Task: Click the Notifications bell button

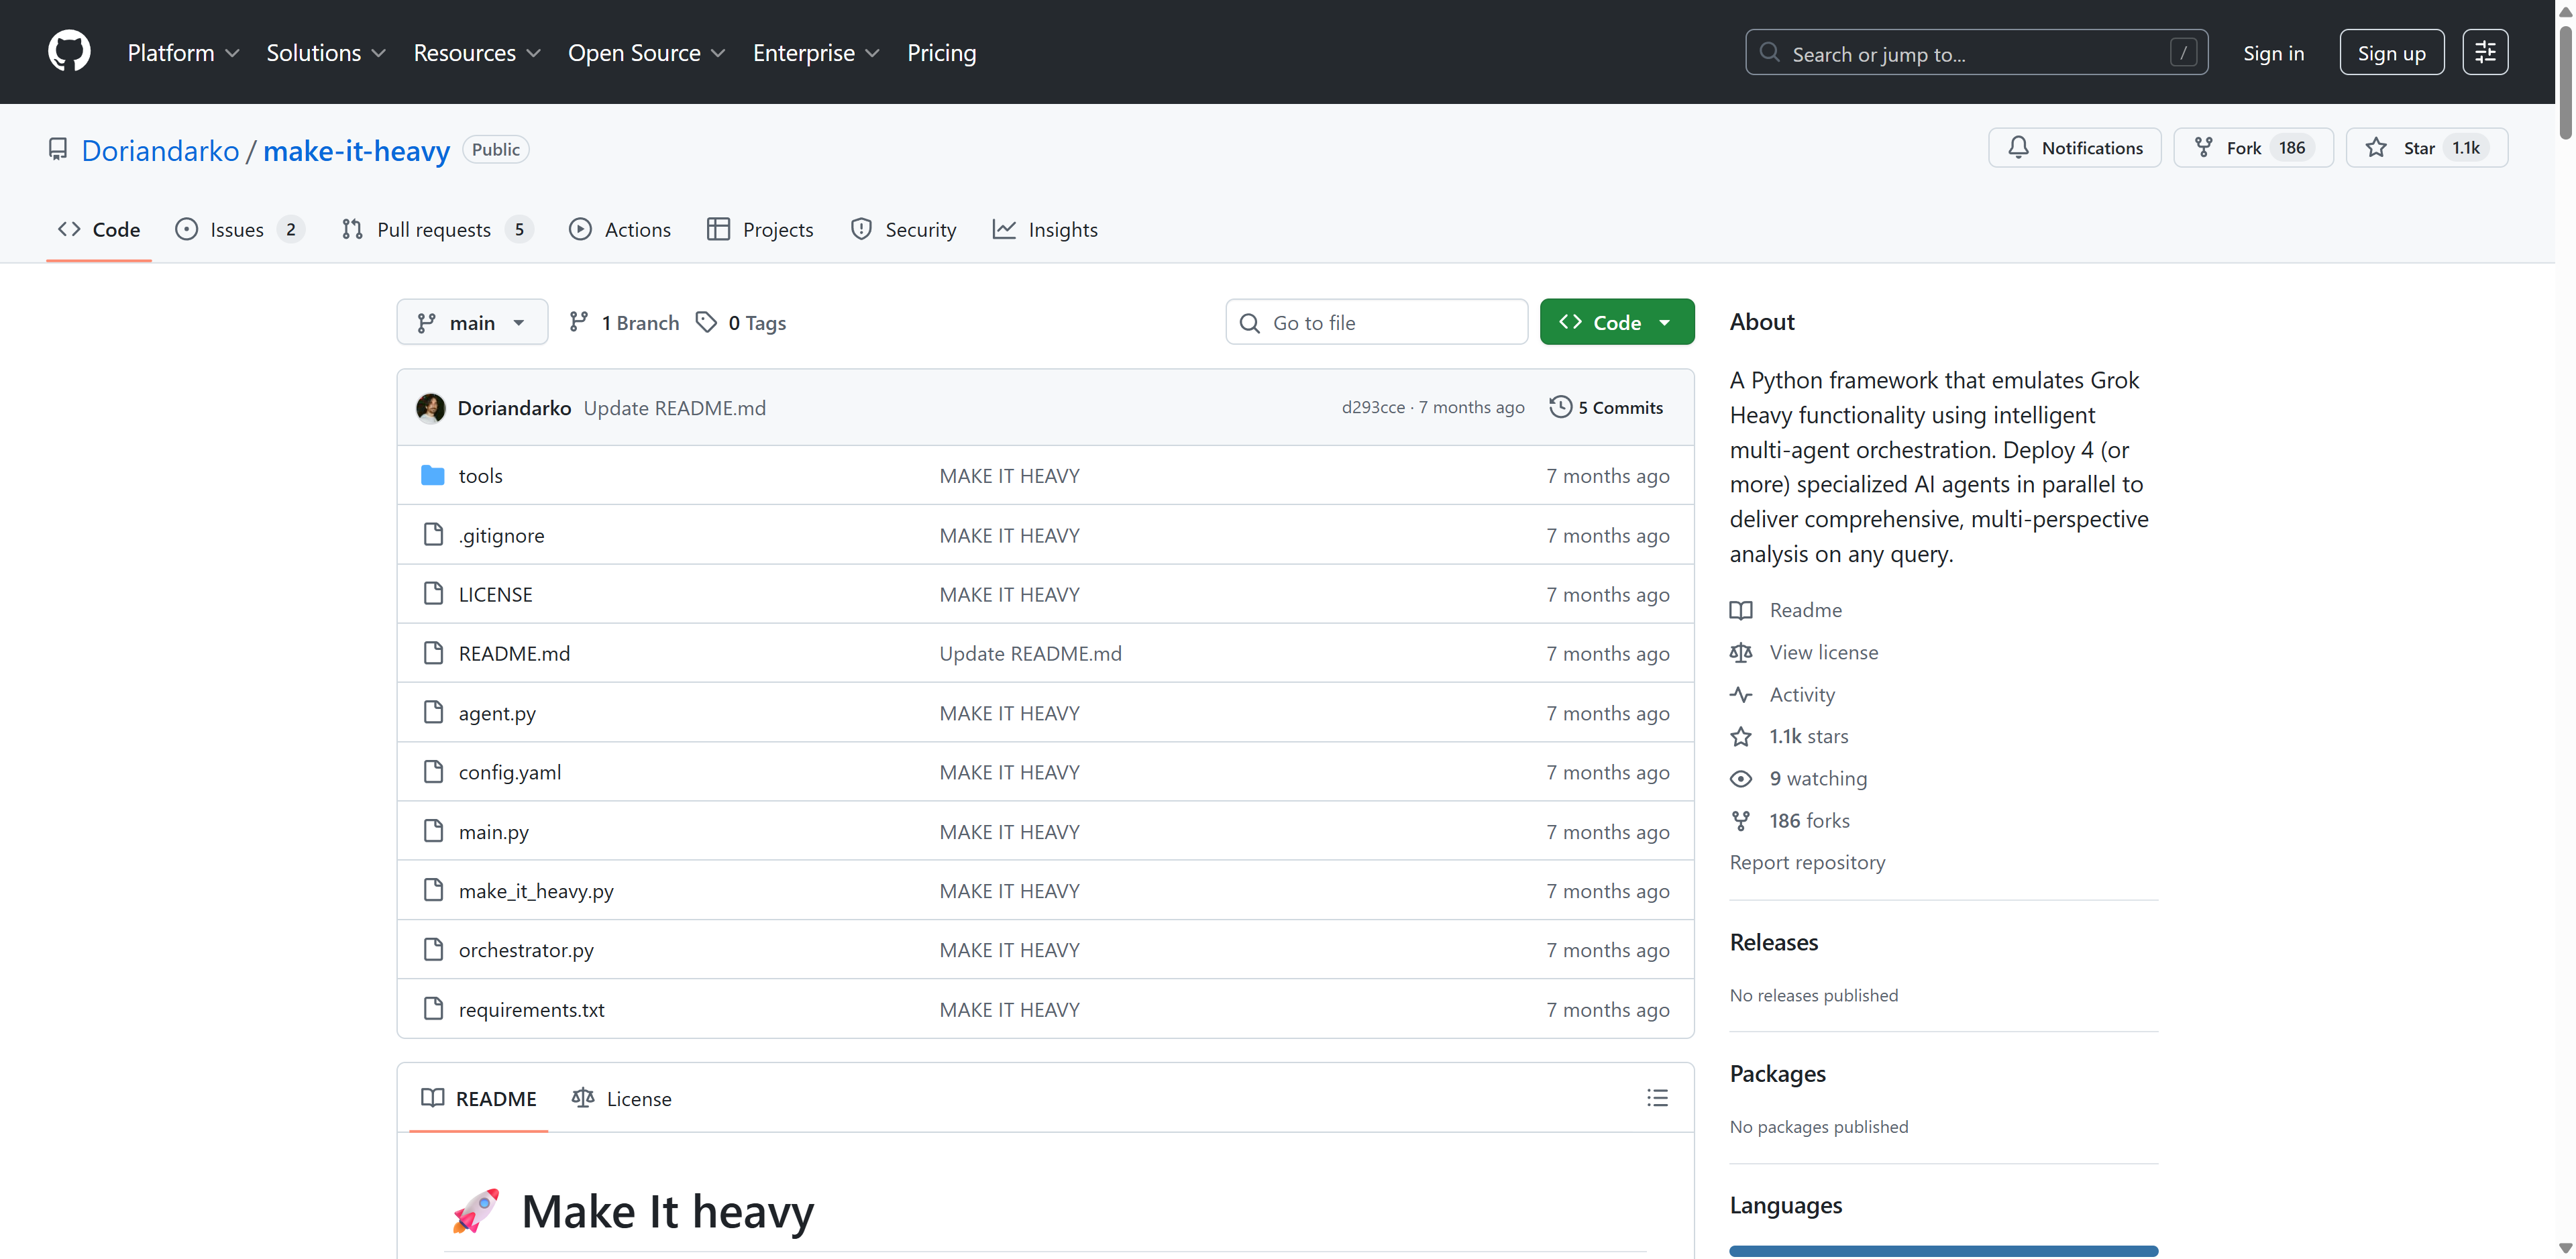Action: point(2074,148)
